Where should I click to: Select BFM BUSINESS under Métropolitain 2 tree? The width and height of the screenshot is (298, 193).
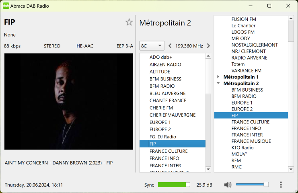(247, 90)
